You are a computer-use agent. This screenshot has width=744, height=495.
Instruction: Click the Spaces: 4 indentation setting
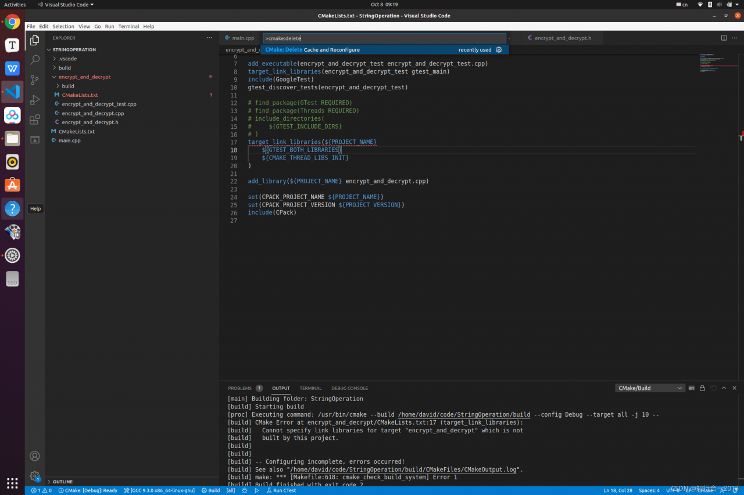[649, 490]
